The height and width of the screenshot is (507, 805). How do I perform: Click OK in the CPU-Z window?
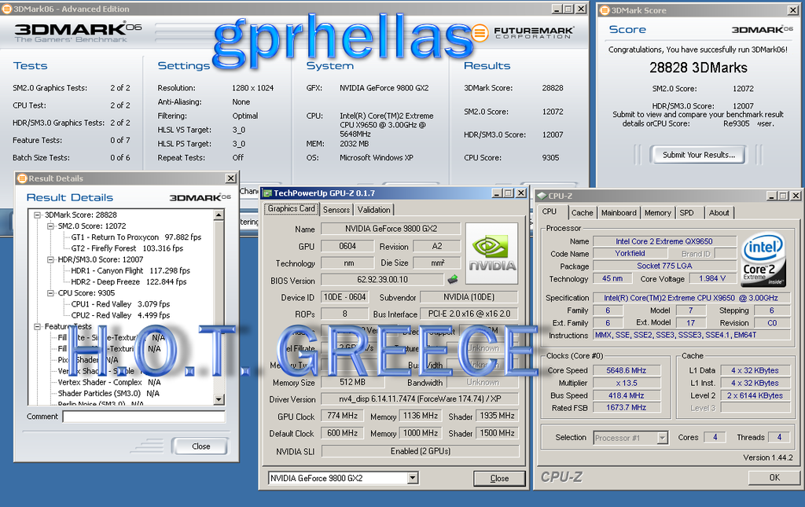(x=774, y=477)
